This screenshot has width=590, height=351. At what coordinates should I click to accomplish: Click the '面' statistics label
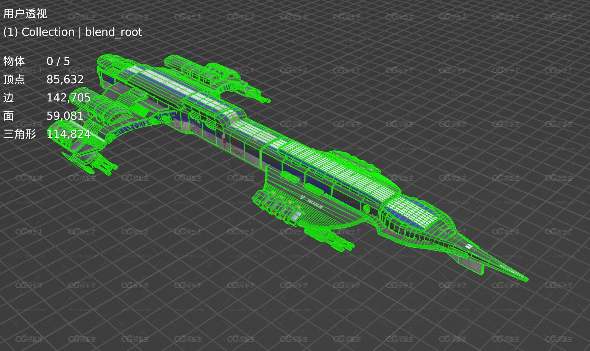click(x=9, y=116)
